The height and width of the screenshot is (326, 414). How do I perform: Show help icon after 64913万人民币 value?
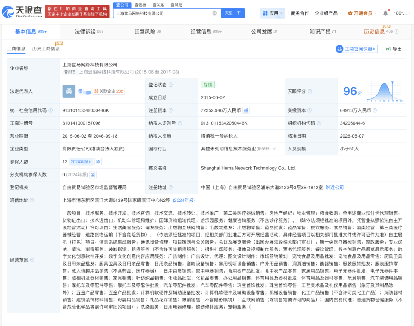(x=375, y=110)
